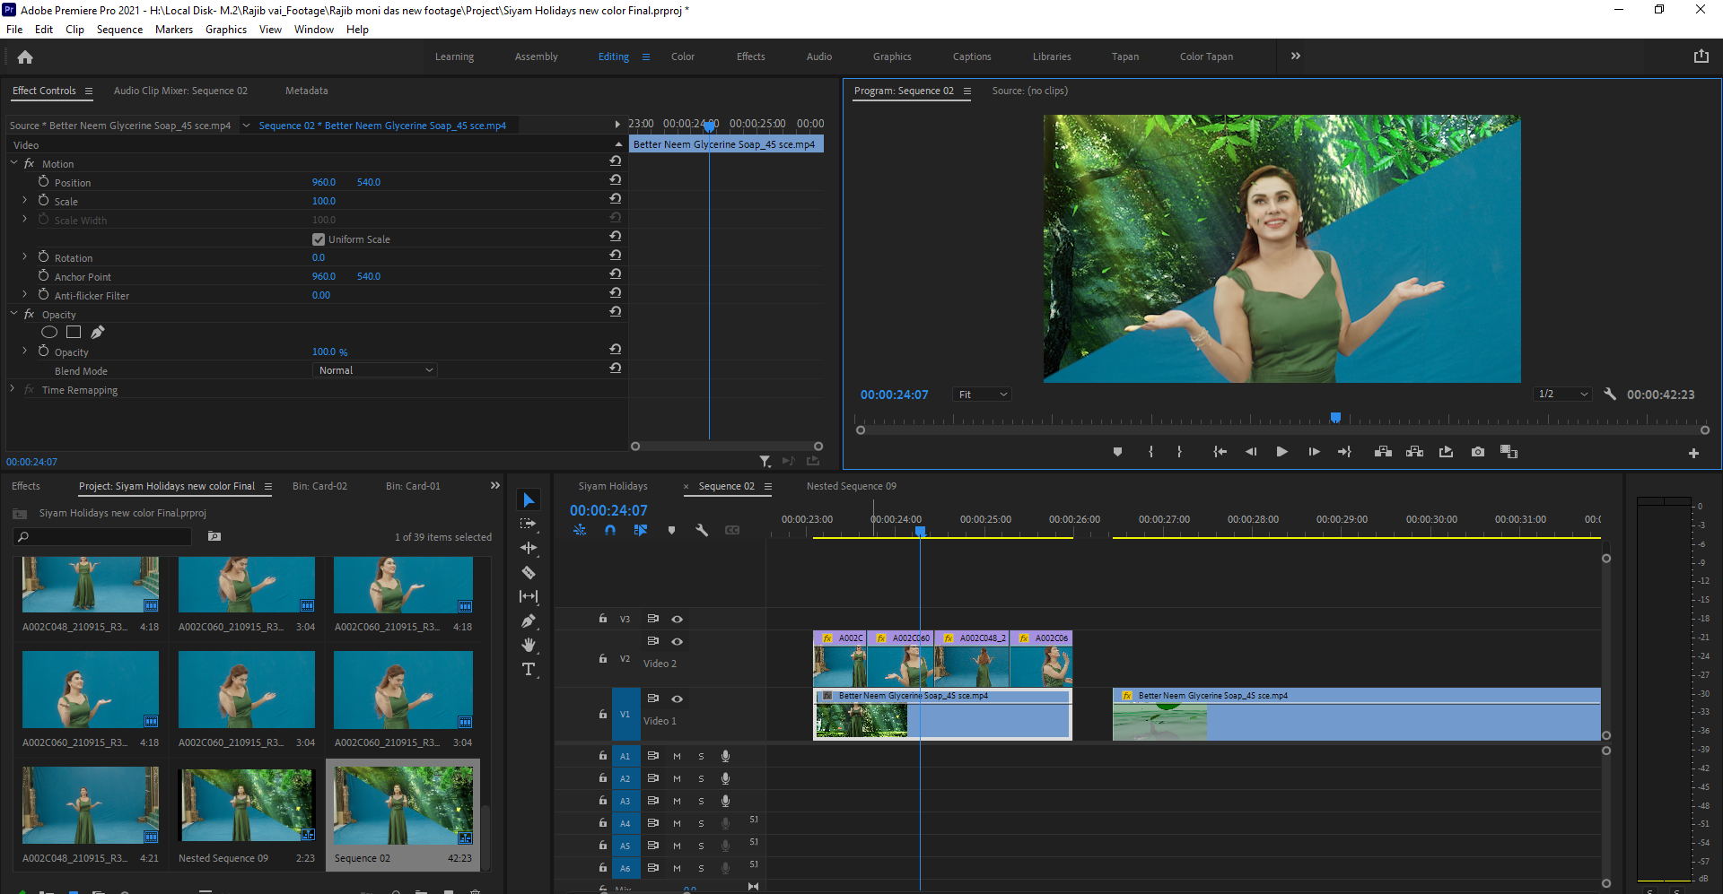1723x894 pixels.
Task: Click Program timecode 00:00:24:07
Action: pos(894,395)
